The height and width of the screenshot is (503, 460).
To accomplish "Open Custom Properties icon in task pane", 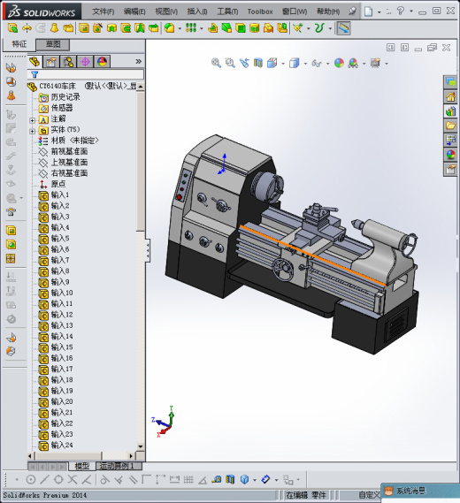I will click(450, 169).
